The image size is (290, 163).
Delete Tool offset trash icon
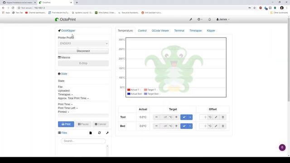click(223, 117)
